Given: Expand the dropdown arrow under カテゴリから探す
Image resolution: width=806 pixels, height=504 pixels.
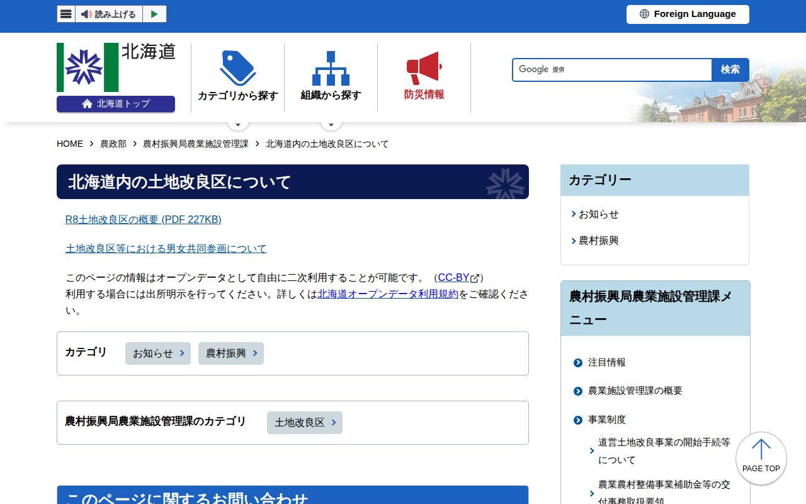Looking at the screenshot, I should (238, 123).
